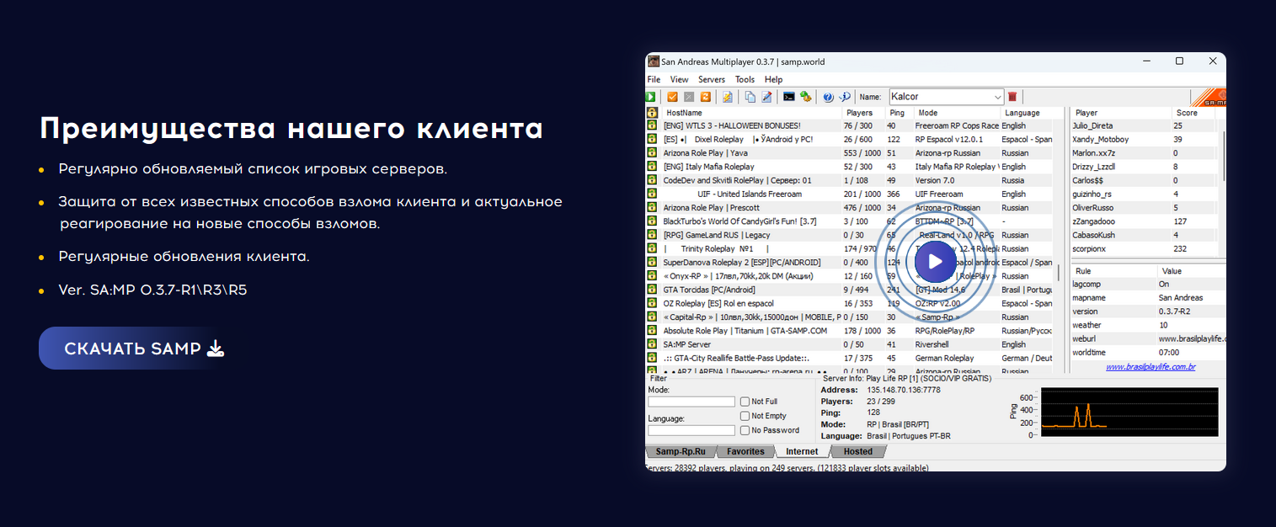Image resolution: width=1276 pixels, height=527 pixels.
Task: Enable the Not Full filter checkbox
Action: point(745,402)
